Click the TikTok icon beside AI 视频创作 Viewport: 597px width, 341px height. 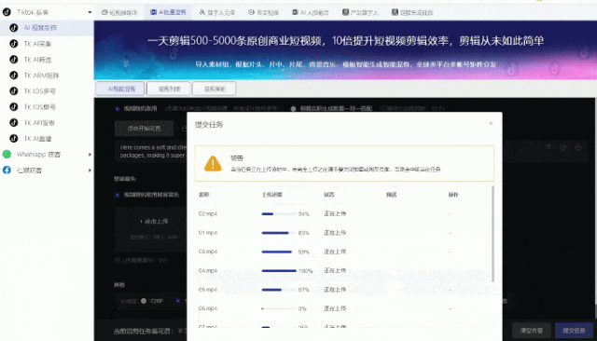pos(14,28)
